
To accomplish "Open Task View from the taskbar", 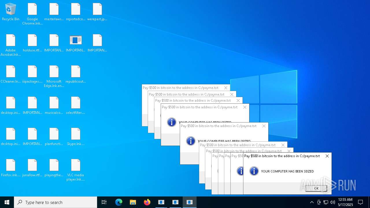I will tap(104, 202).
